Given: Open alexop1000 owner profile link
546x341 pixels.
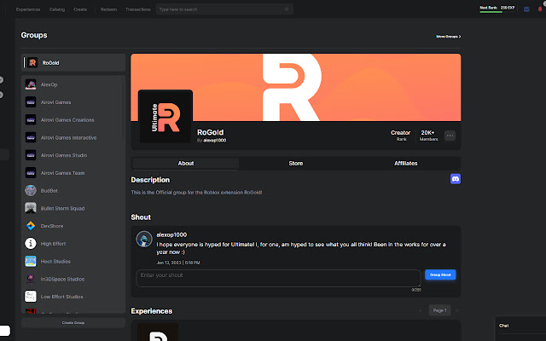Looking at the screenshot, I should pos(214,140).
